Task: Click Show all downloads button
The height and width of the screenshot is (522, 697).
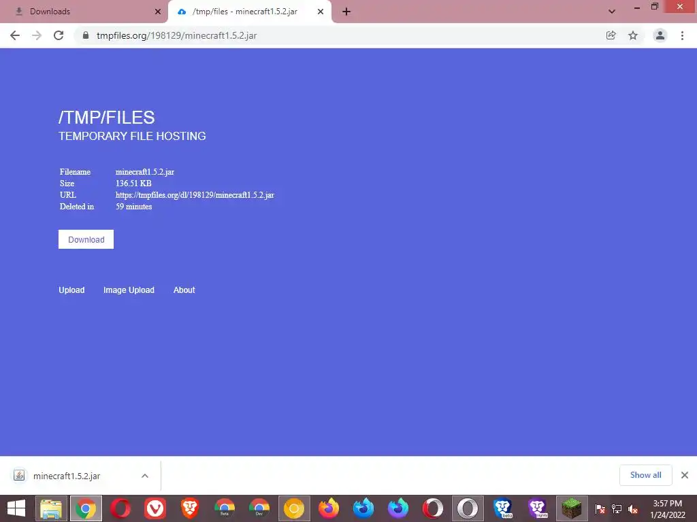Action: pyautogui.click(x=646, y=475)
